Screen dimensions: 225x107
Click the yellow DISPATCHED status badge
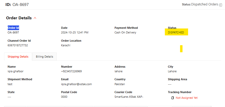176,32
